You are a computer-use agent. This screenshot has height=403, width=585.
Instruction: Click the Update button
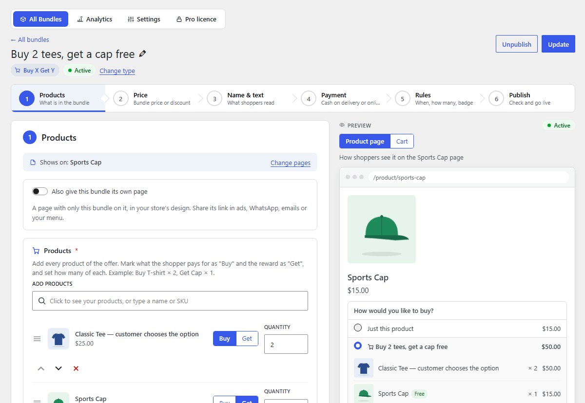pyautogui.click(x=558, y=44)
